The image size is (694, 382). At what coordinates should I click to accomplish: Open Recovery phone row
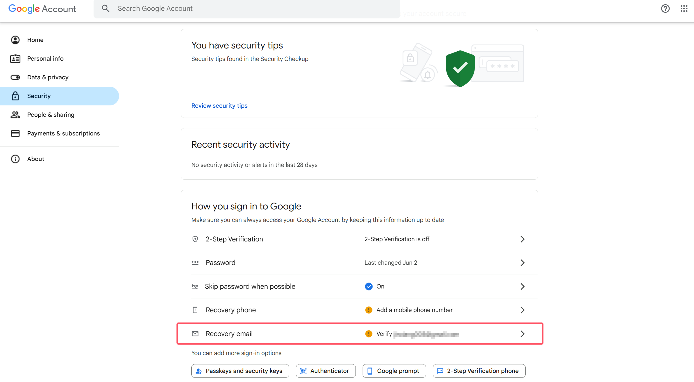(x=359, y=310)
